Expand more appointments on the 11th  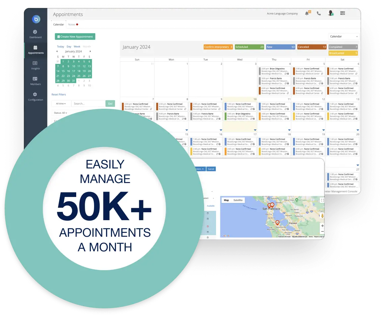click(x=289, y=130)
